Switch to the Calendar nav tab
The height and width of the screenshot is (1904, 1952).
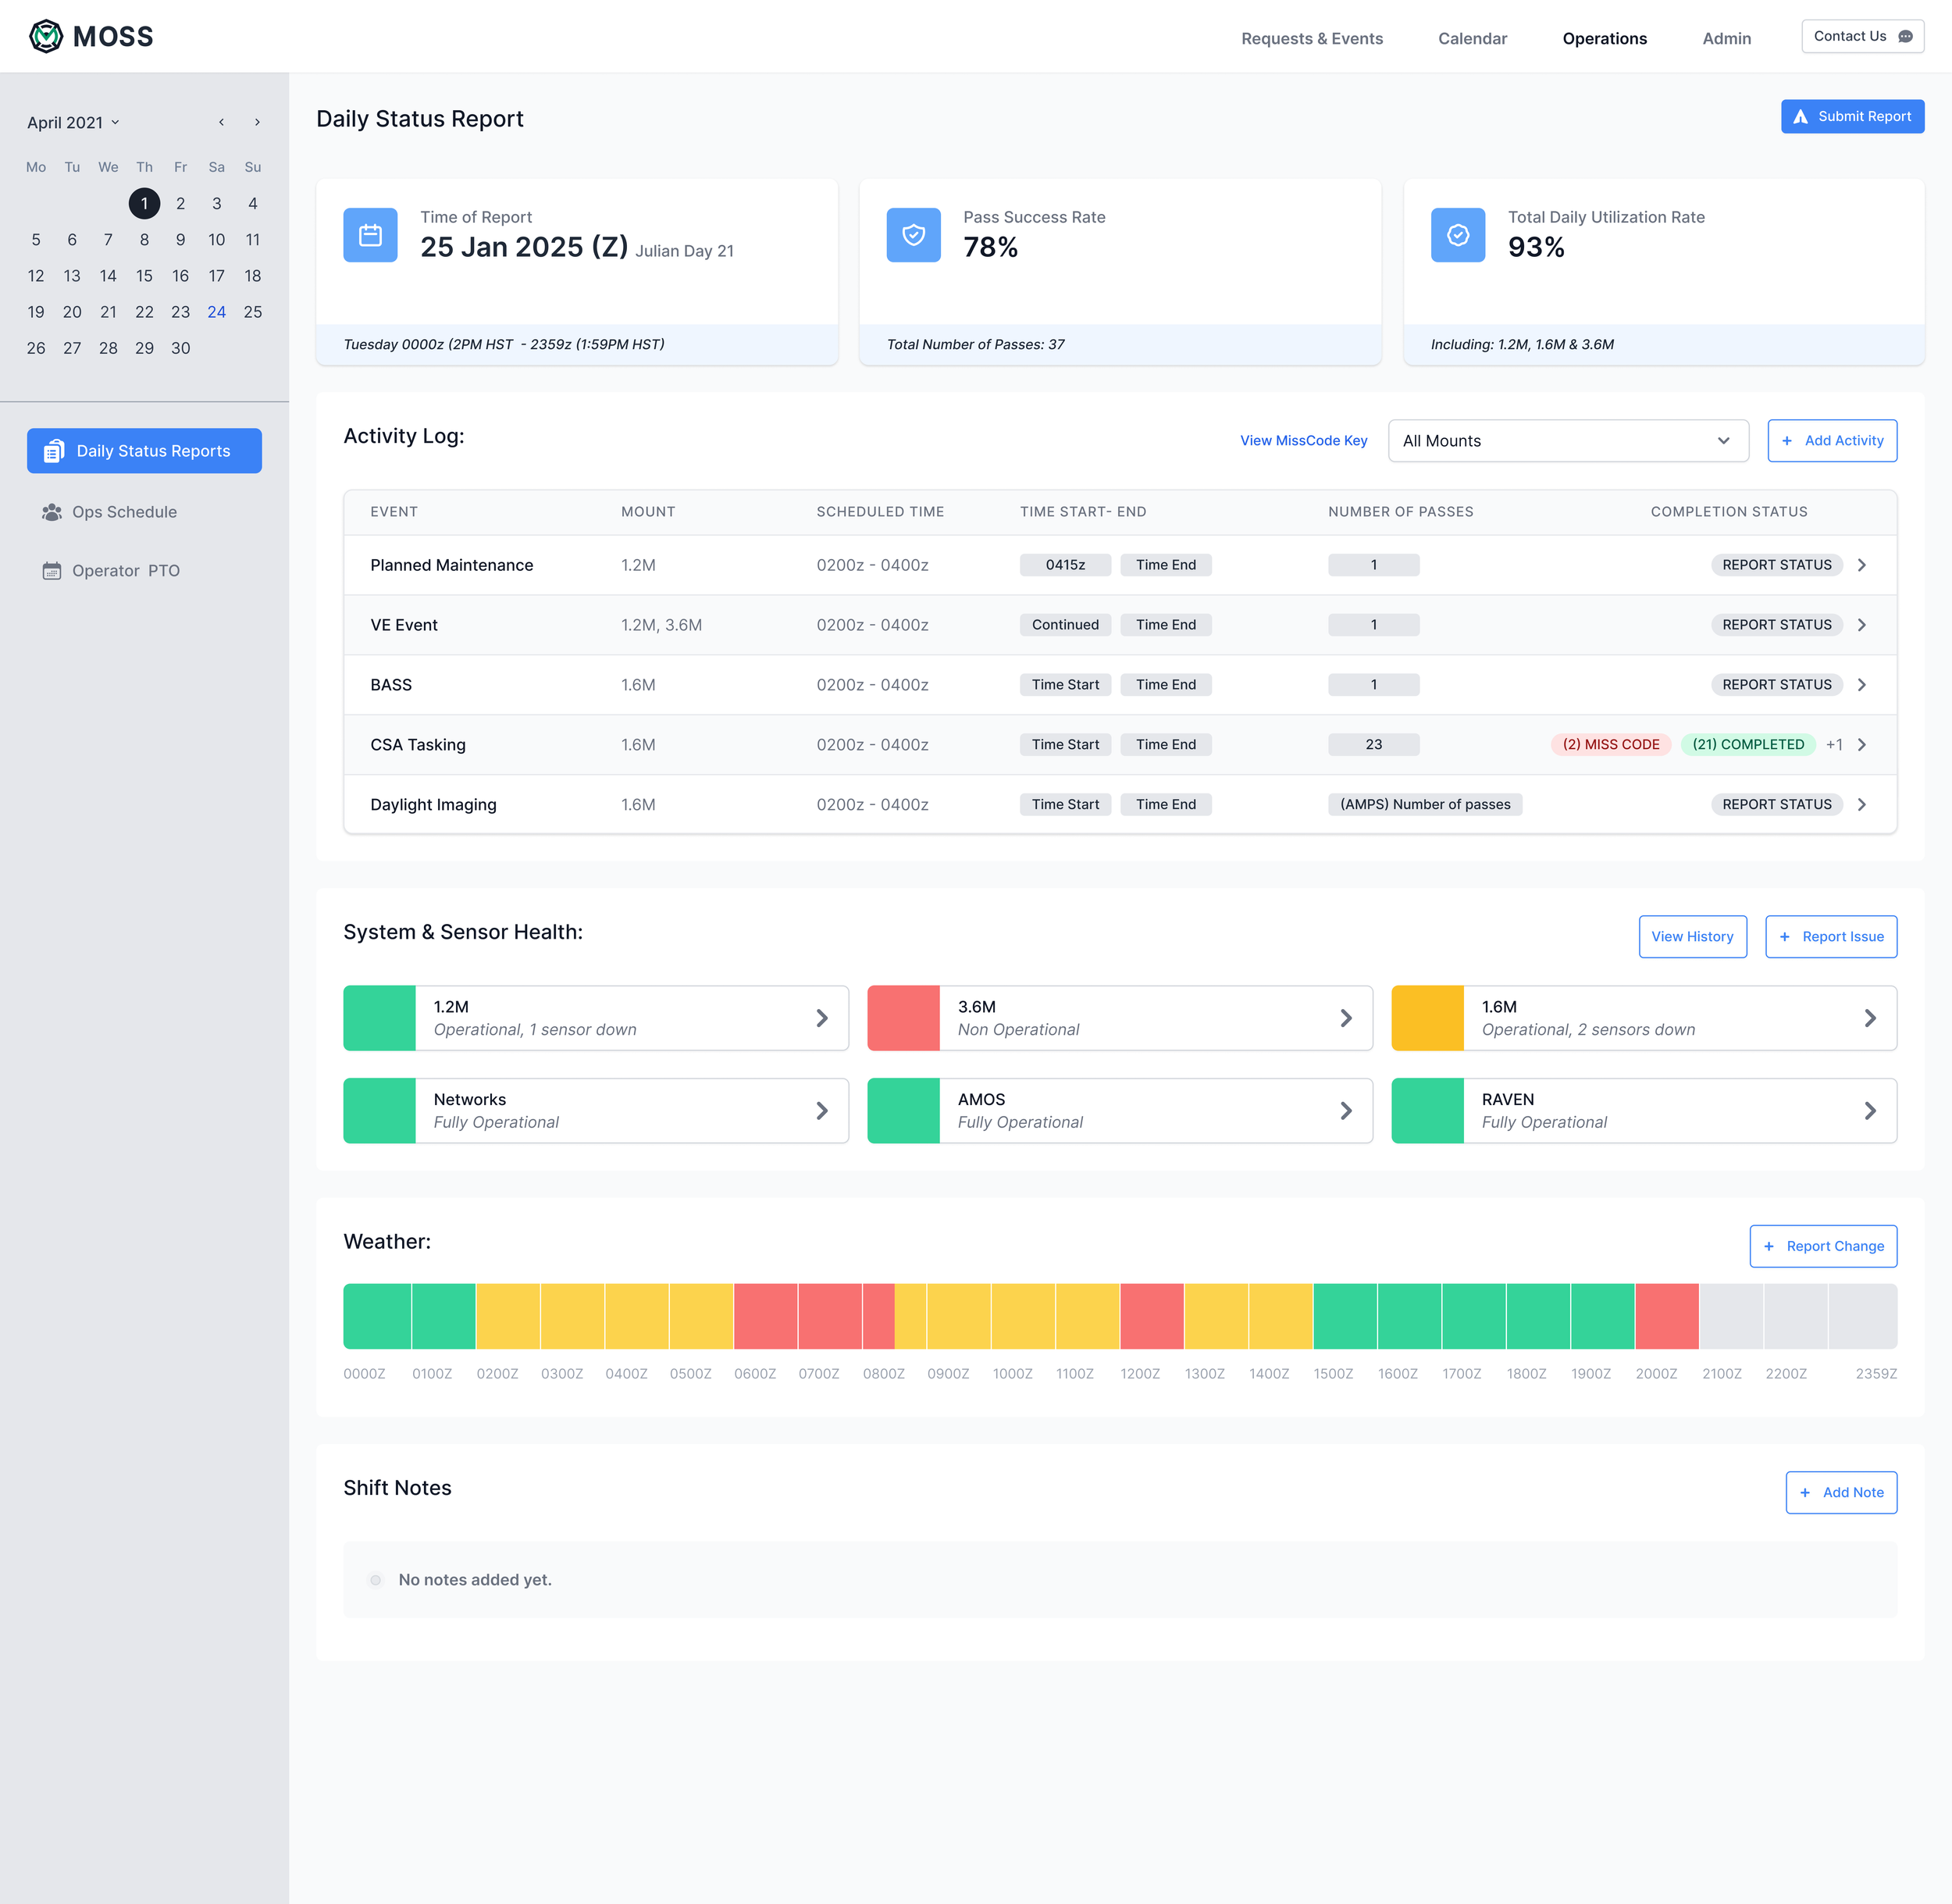(x=1472, y=38)
